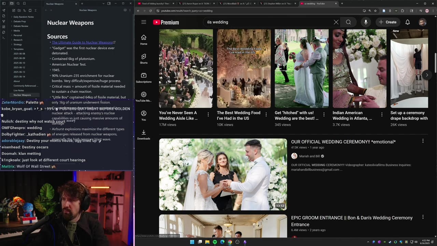The image size is (437, 246).
Task: Open Downloads in the YouTube sidebar
Action: pyautogui.click(x=144, y=135)
